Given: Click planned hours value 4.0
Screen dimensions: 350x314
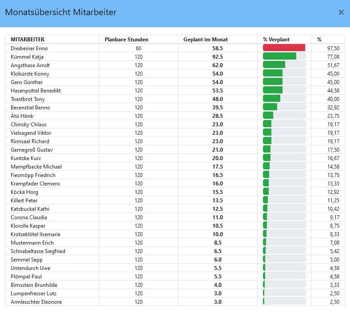Looking at the screenshot, I should (218, 285).
